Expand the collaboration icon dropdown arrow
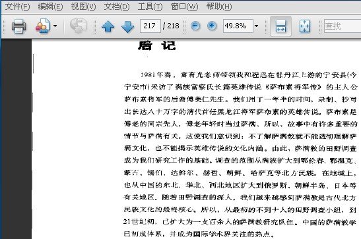361x239 pixels. 55,26
